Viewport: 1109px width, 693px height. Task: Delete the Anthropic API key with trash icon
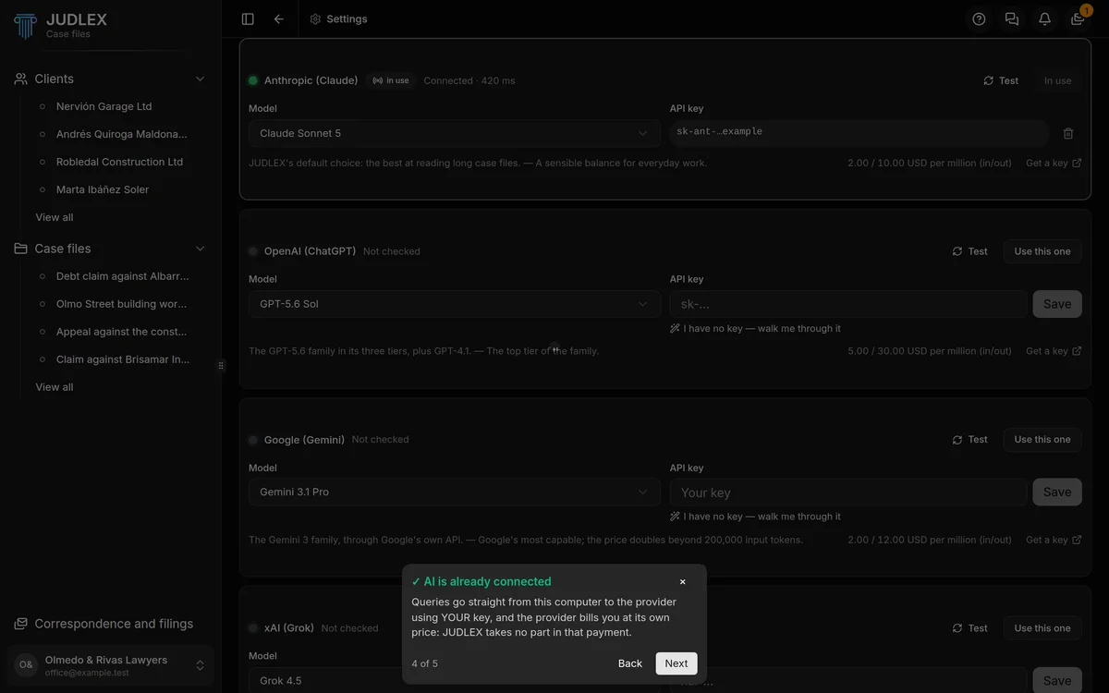[x=1068, y=133]
